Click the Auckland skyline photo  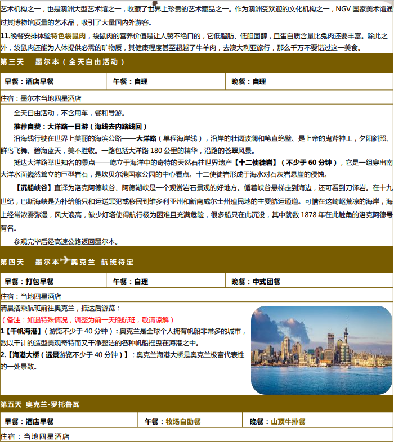coord(321,350)
